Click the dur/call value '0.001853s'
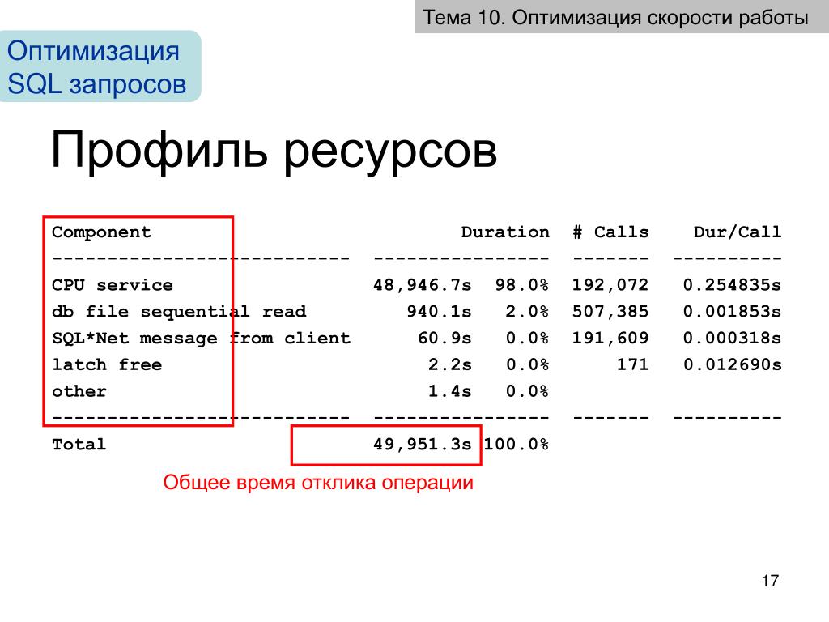 point(732,312)
